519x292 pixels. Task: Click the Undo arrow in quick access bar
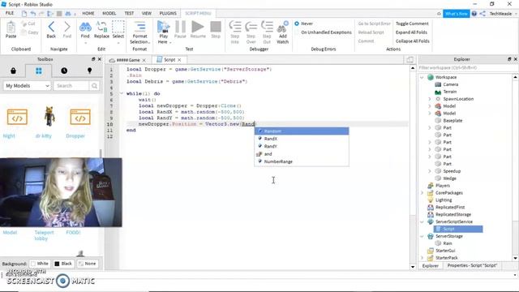(x=32, y=14)
